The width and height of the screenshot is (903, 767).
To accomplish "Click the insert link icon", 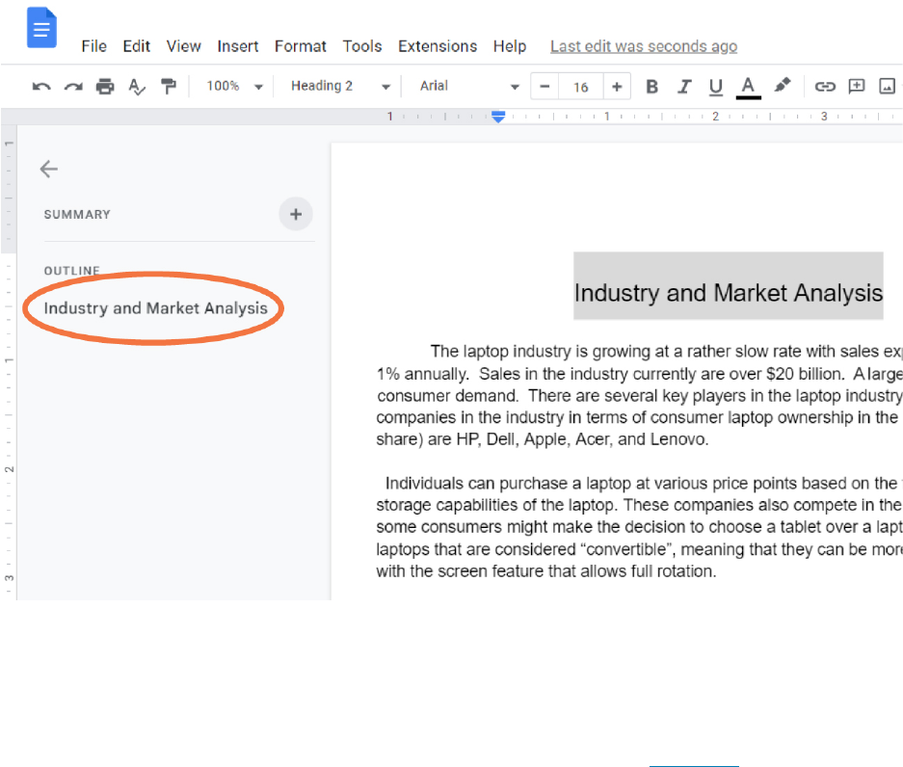I will 825,87.
